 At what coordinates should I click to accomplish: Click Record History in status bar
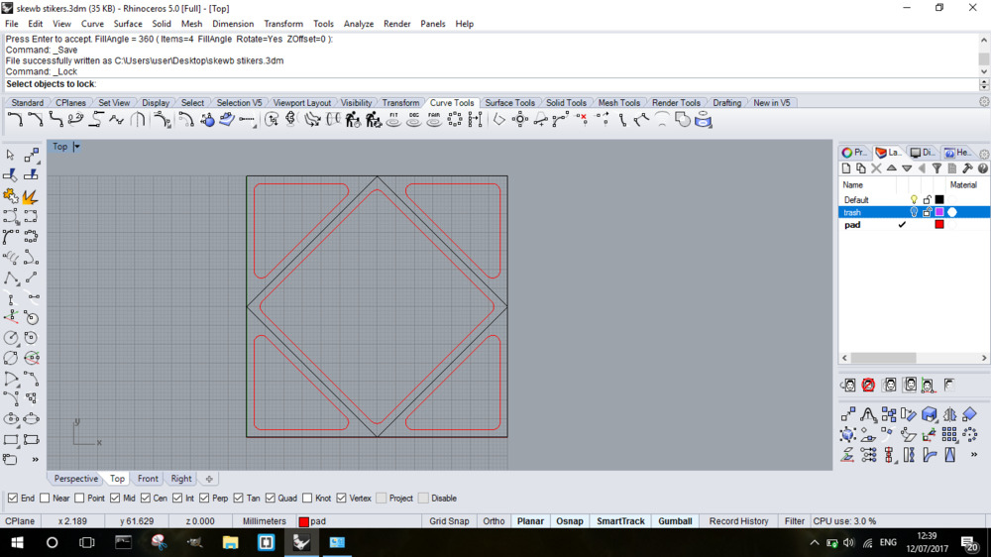738,521
